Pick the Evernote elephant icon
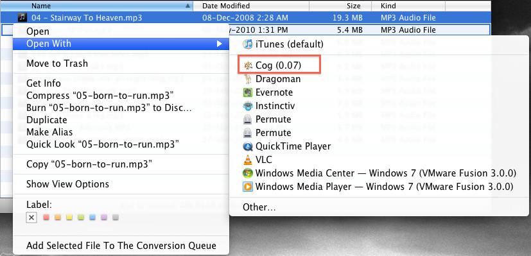Viewport: 531px width, 256px height. point(248,92)
